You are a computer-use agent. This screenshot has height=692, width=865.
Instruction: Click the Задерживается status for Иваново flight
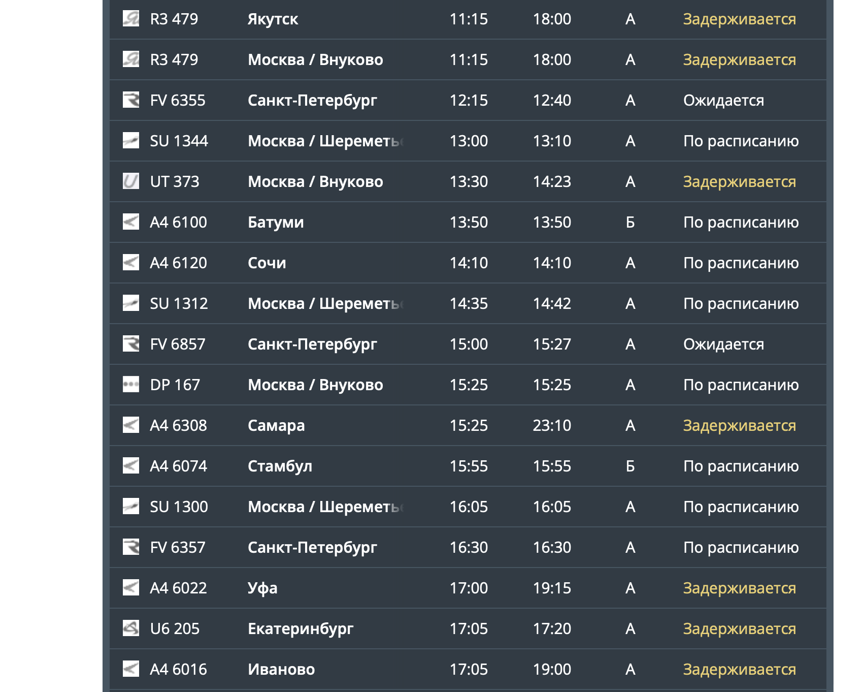pyautogui.click(x=739, y=669)
